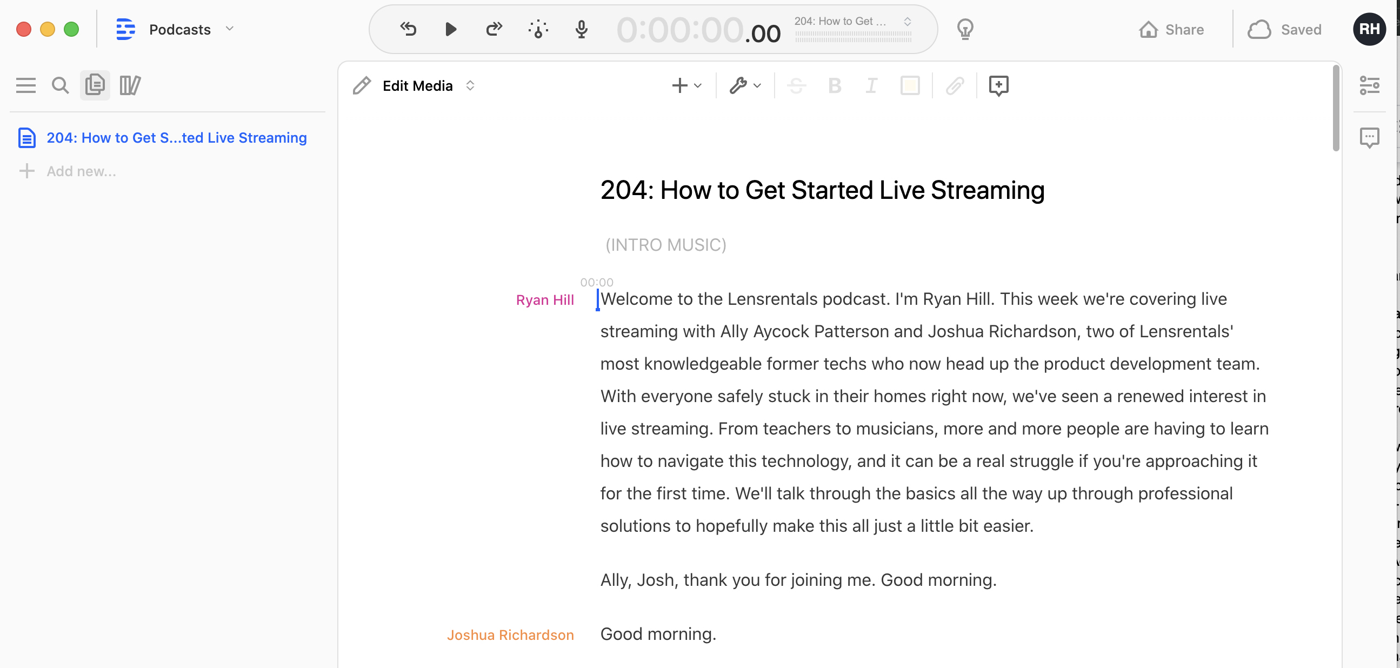Toggle bold formatting

tap(834, 86)
